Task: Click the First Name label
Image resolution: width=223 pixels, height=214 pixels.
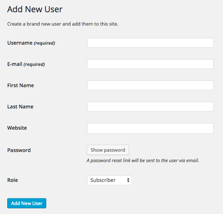Action: (x=21, y=85)
